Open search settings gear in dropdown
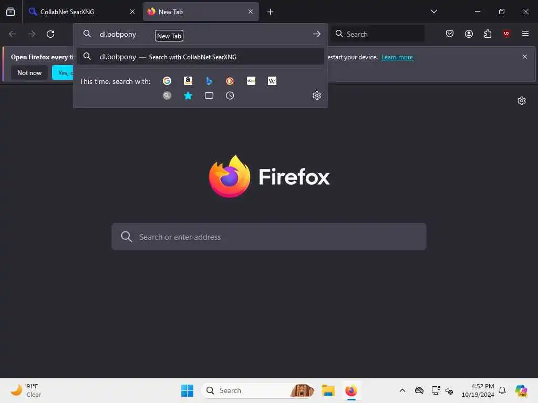Image resolution: width=538 pixels, height=403 pixels. [x=317, y=96]
